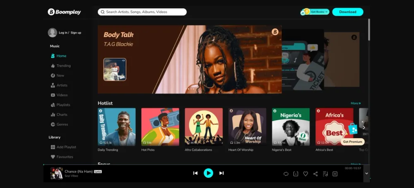This screenshot has width=414, height=188.
Task: Click Add Playlist in the Library
Action: point(66,147)
